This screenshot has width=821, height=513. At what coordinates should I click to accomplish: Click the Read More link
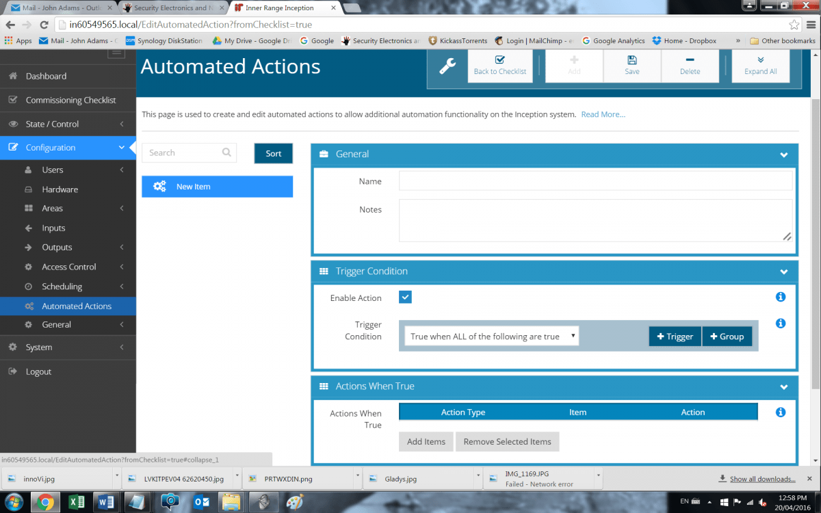coord(603,114)
